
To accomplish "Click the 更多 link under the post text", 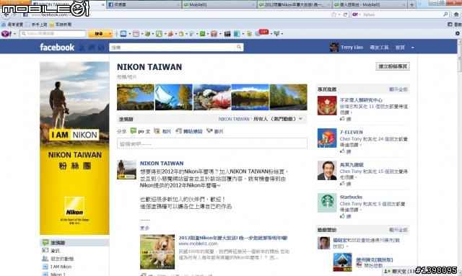I will point(144,228).
